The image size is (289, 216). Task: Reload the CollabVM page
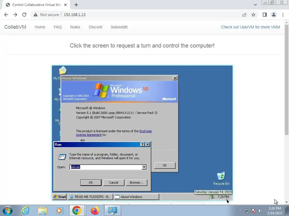(x=24, y=15)
